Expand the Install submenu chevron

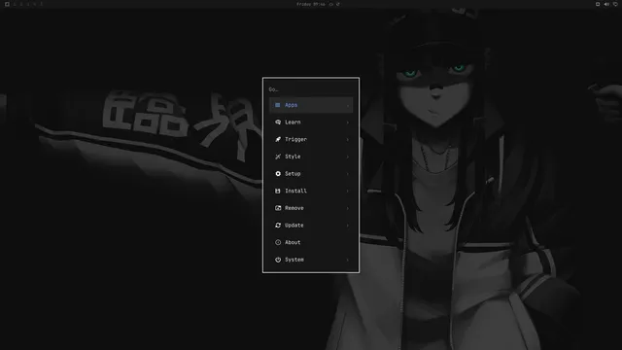[348, 191]
